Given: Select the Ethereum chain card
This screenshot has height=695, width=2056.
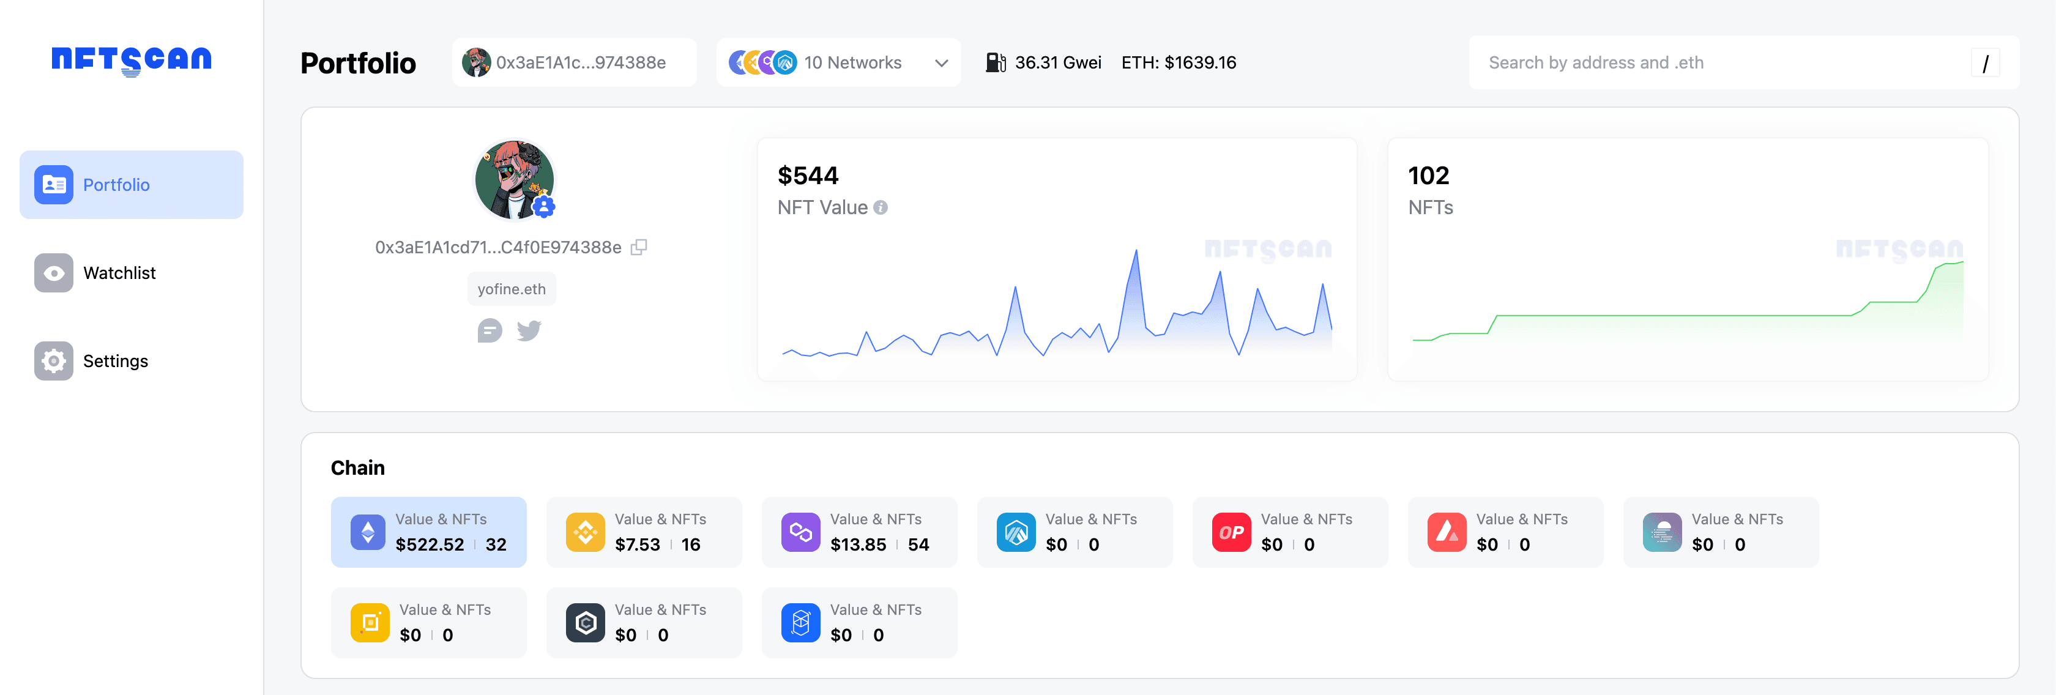Looking at the screenshot, I should [x=428, y=532].
